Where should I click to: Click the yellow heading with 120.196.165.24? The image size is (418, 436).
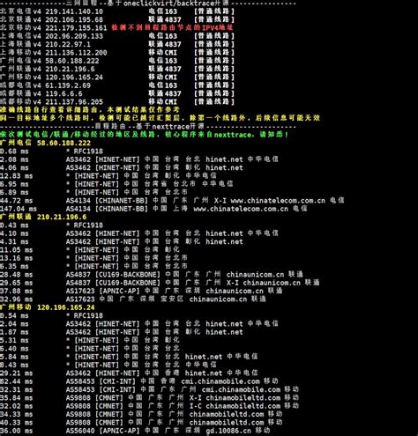click(x=48, y=307)
